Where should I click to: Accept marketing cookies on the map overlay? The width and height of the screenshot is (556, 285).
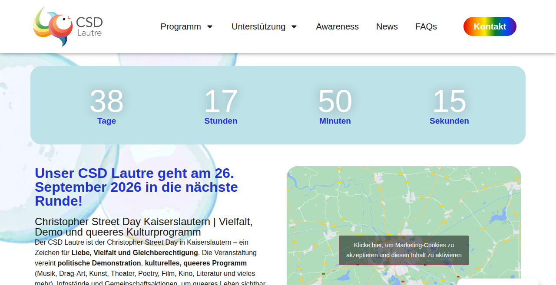(404, 250)
